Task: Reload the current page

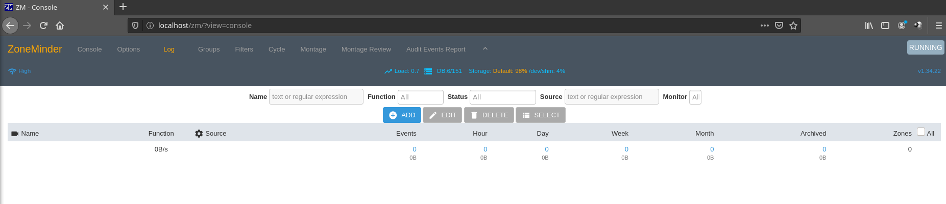Action: pos(43,25)
